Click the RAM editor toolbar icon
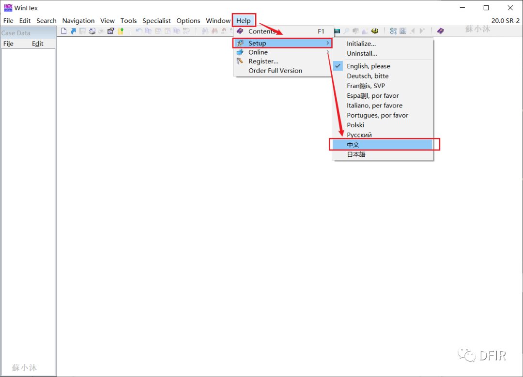 [x=337, y=31]
